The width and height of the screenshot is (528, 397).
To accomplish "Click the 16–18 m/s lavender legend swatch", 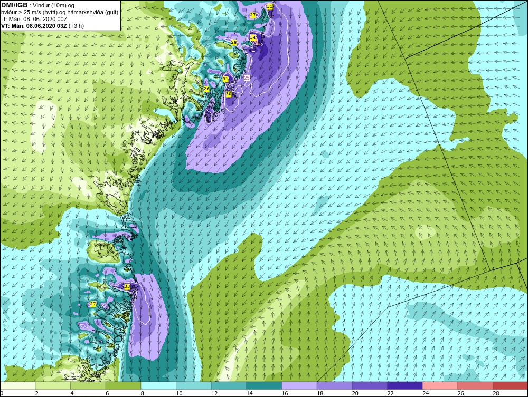I will click(x=299, y=385).
